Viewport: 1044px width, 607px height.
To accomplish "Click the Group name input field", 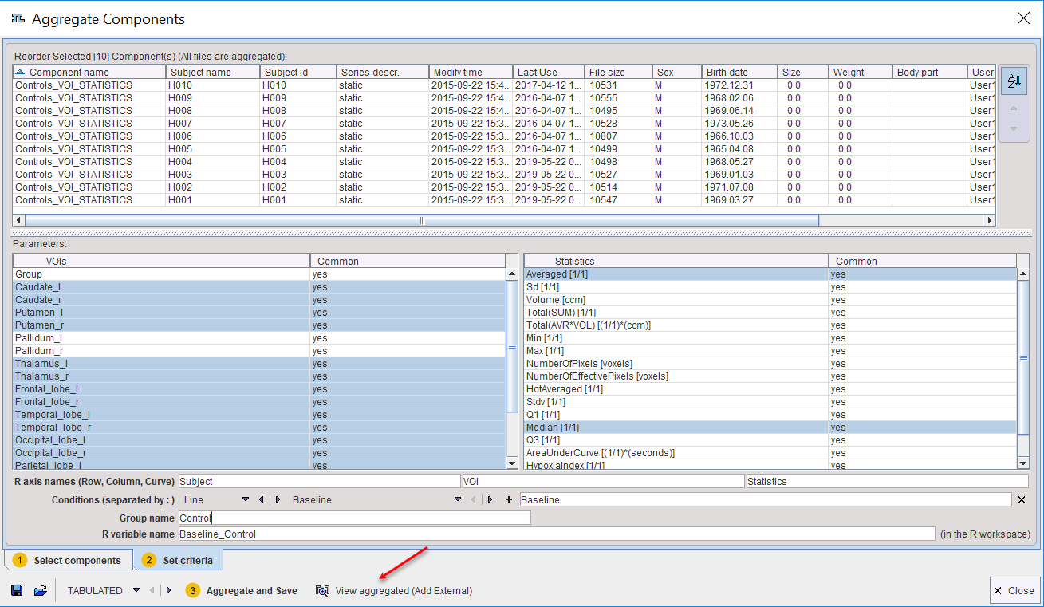I will click(354, 518).
